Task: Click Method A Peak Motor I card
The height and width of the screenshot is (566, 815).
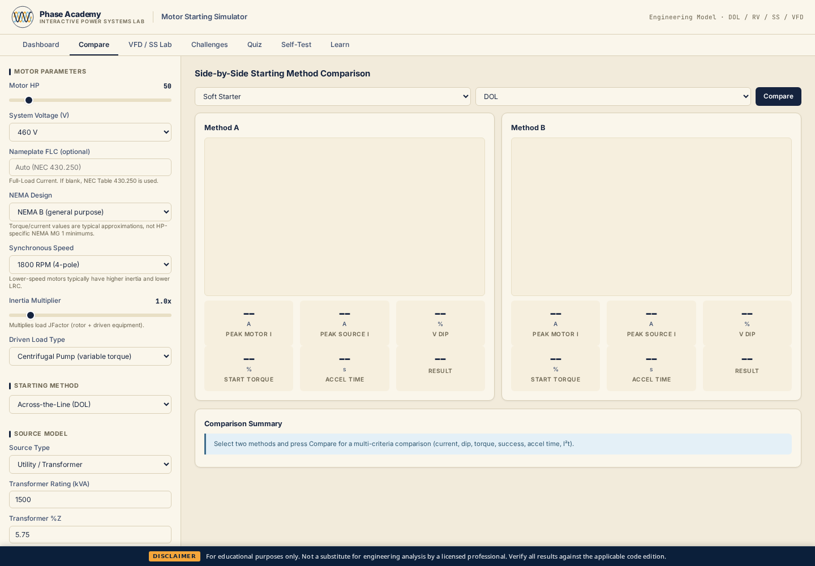Action: 249,323
